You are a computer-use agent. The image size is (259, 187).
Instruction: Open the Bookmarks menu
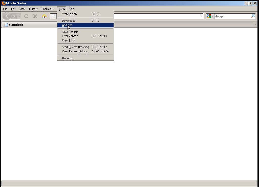coord(48,9)
